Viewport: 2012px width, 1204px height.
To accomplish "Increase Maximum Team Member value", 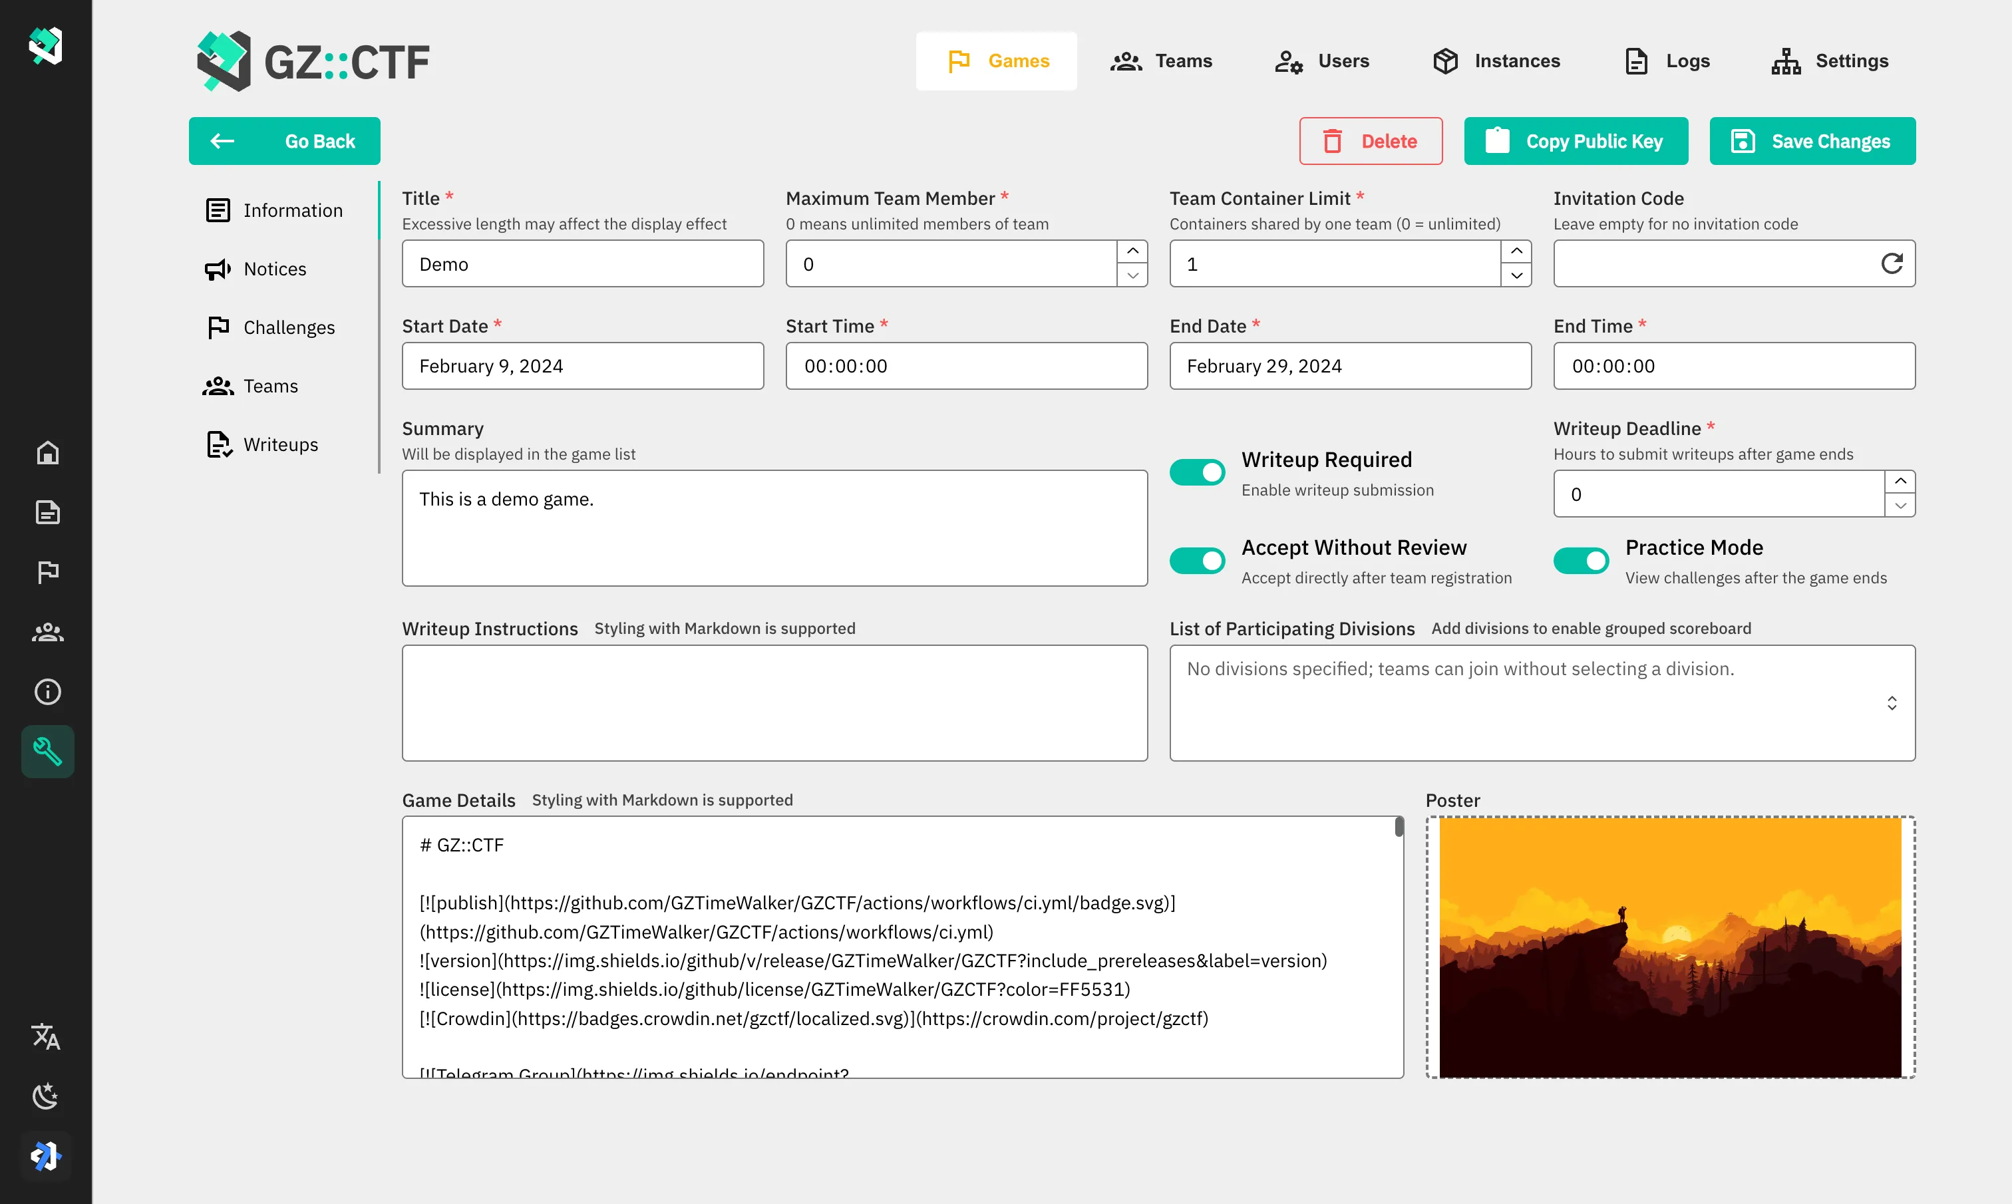I will 1132,251.
